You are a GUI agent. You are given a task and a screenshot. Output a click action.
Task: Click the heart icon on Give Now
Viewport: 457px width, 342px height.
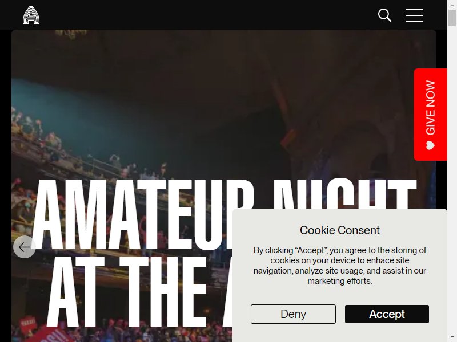pos(431,145)
